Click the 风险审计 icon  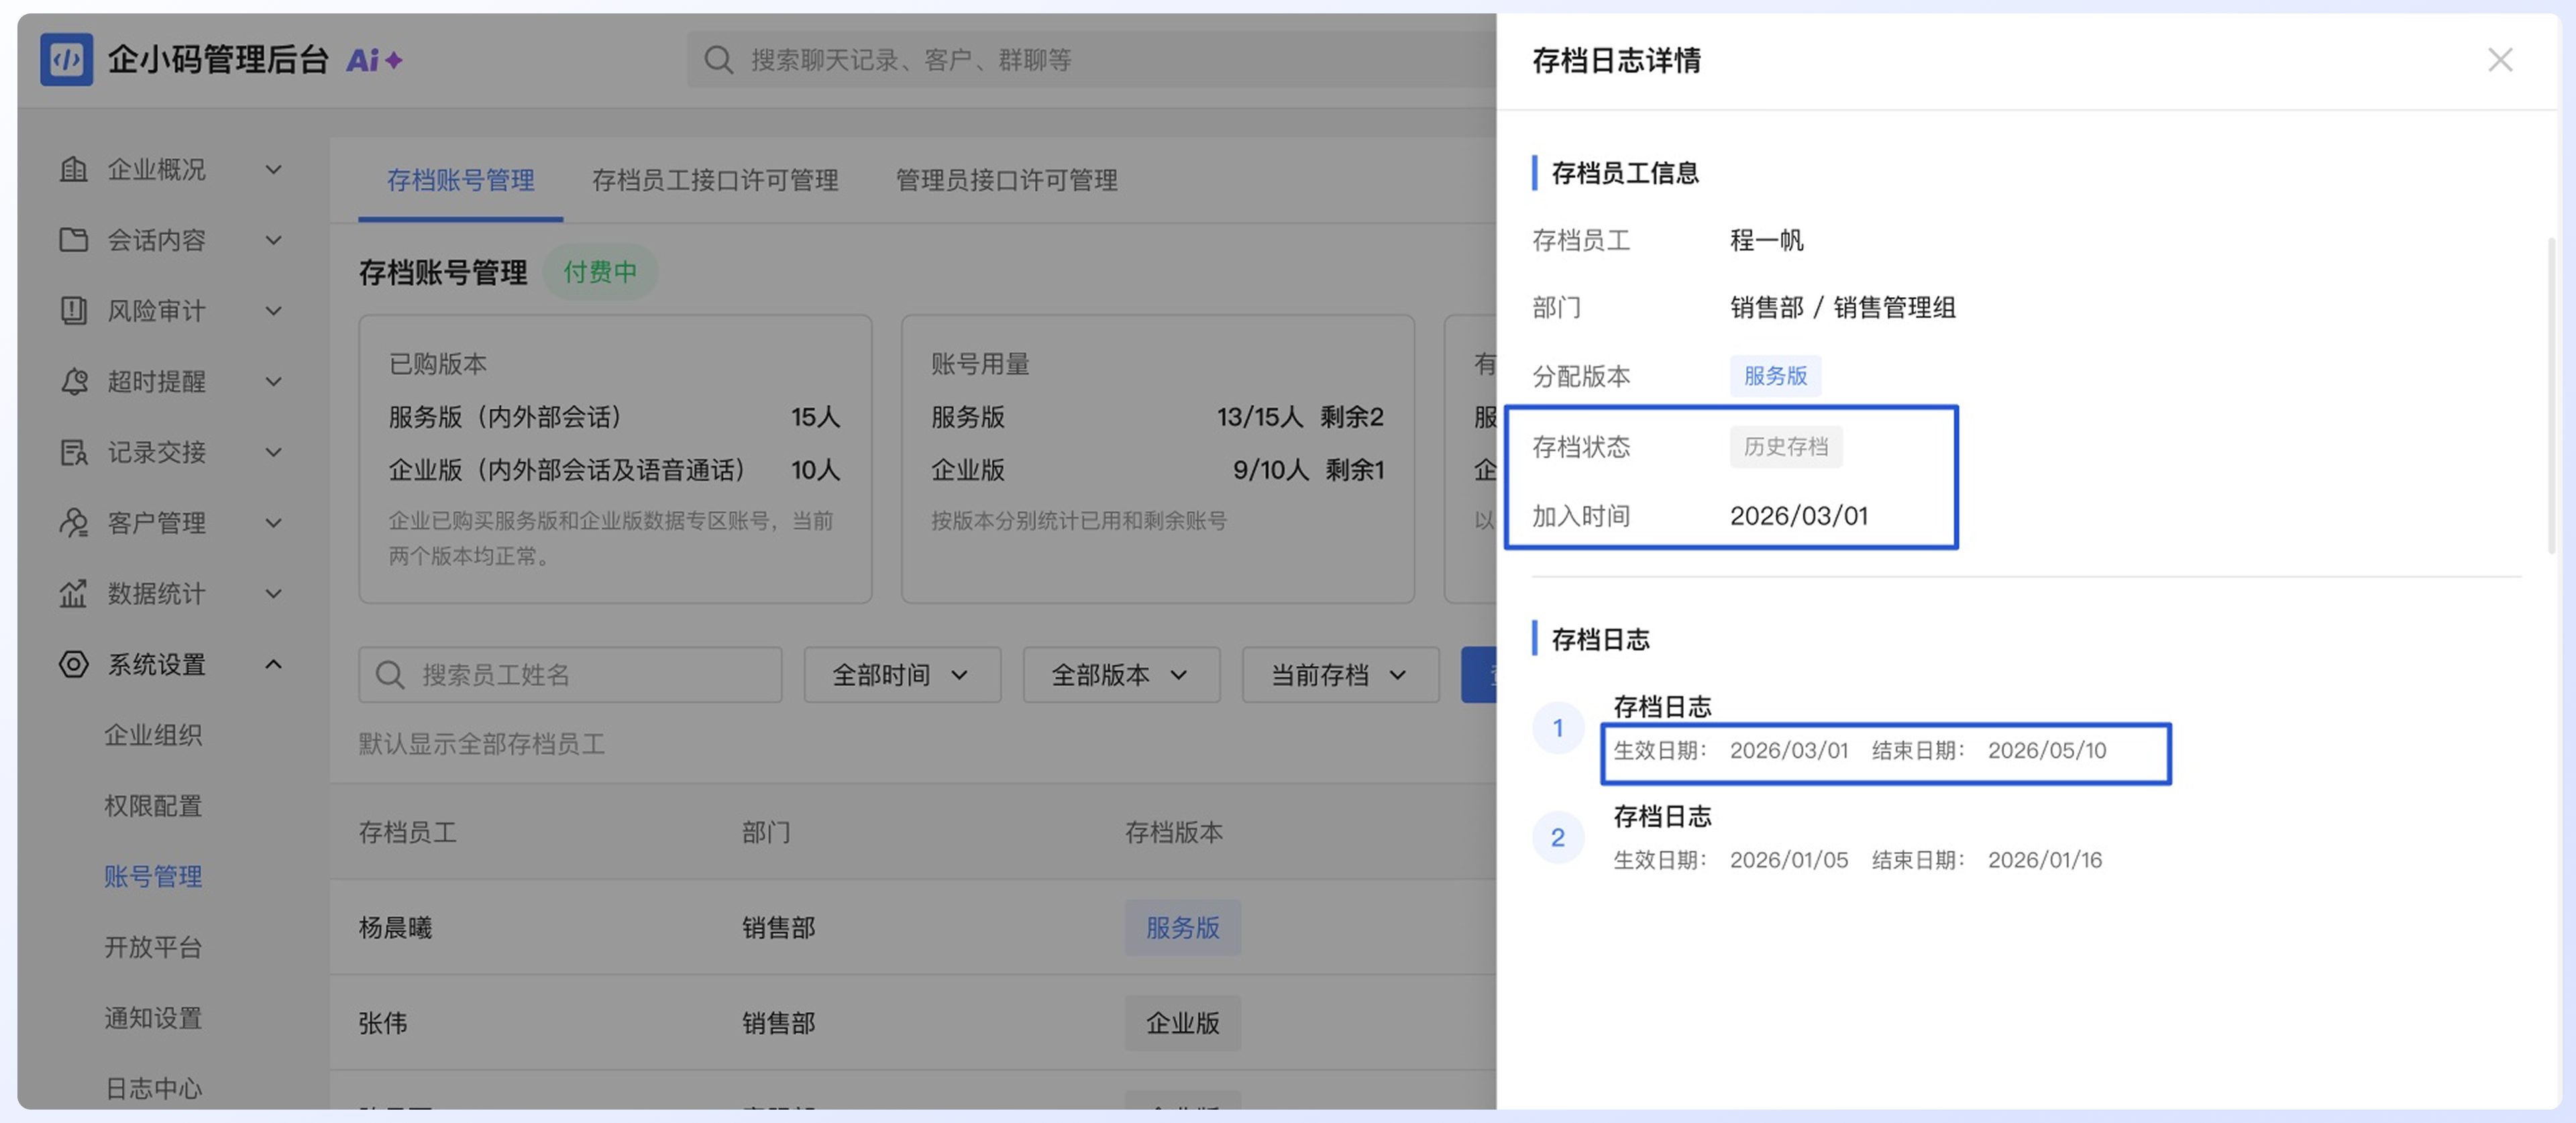click(74, 310)
